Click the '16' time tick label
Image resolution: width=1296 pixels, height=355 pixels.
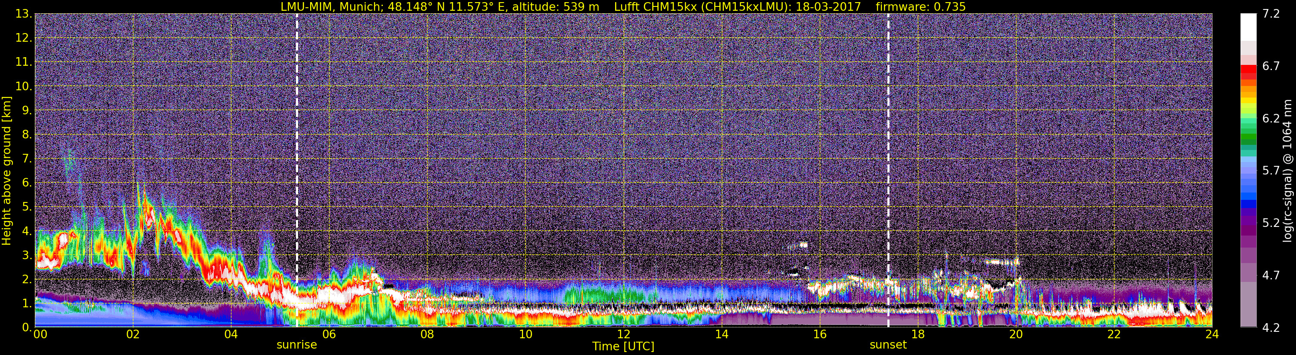(x=819, y=335)
